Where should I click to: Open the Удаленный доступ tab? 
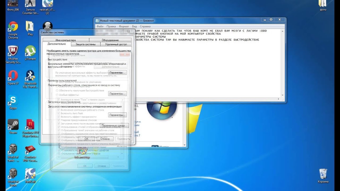[116, 44]
